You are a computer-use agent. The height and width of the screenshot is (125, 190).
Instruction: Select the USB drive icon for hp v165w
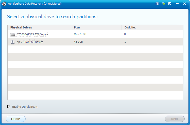13,42
